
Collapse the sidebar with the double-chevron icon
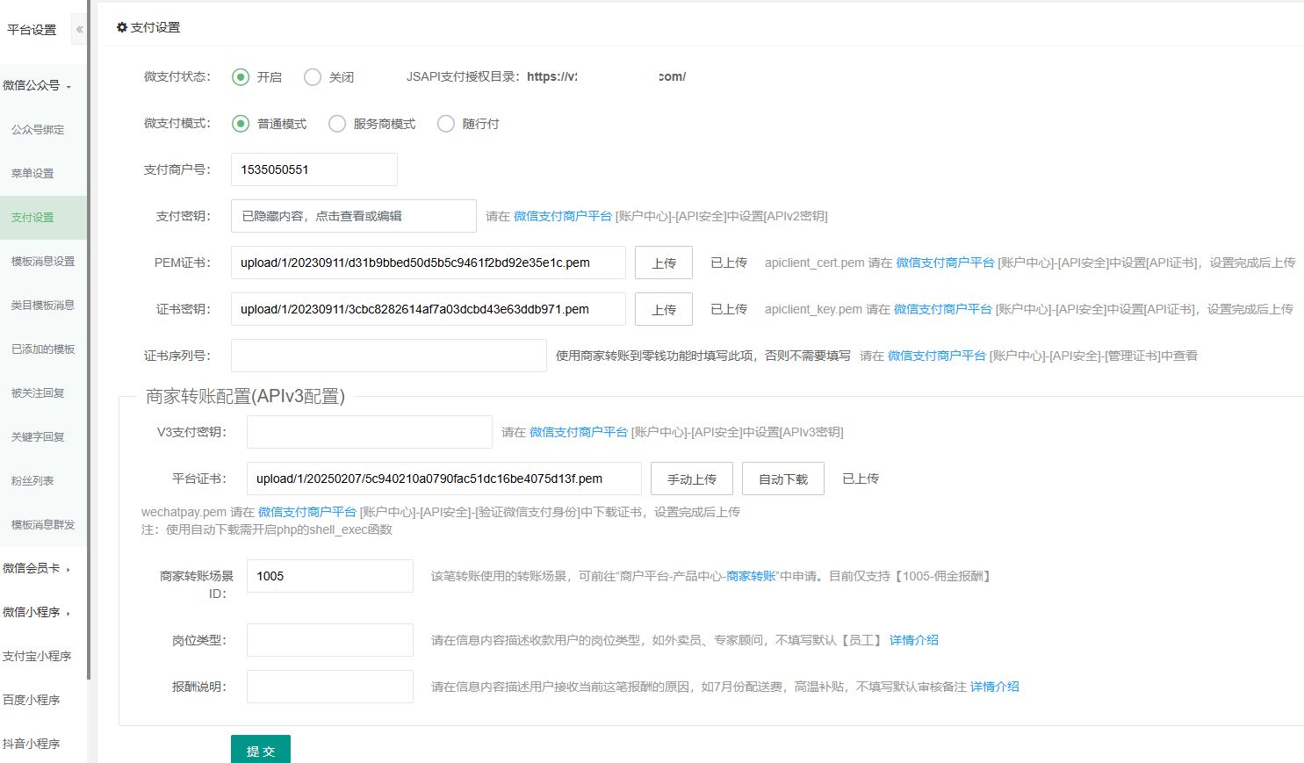79,29
